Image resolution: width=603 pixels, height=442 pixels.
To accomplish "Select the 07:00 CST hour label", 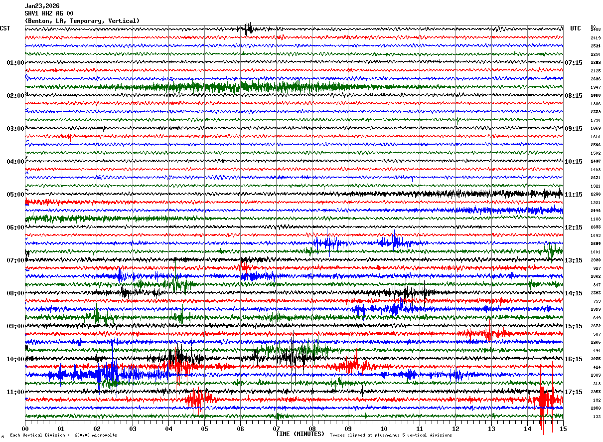I will pyautogui.click(x=15, y=260).
